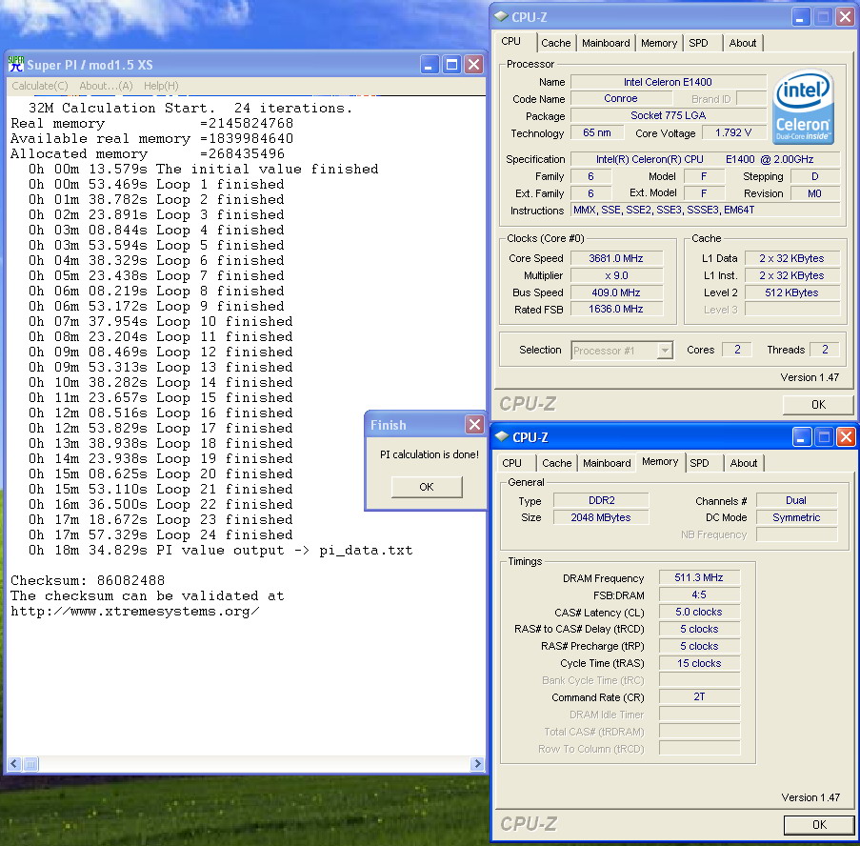Click the 512 KBytes Level 2 cache value

click(792, 292)
